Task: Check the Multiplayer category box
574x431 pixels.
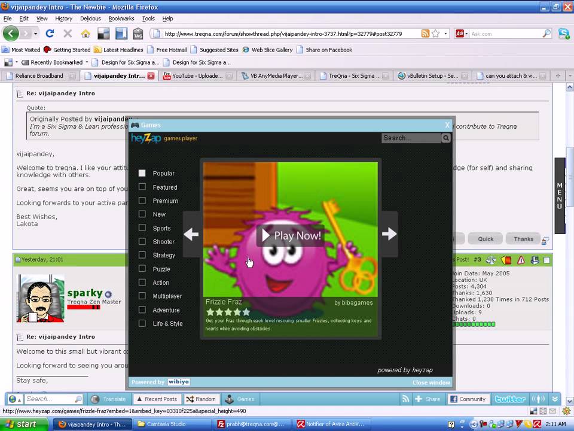Action: tap(142, 296)
